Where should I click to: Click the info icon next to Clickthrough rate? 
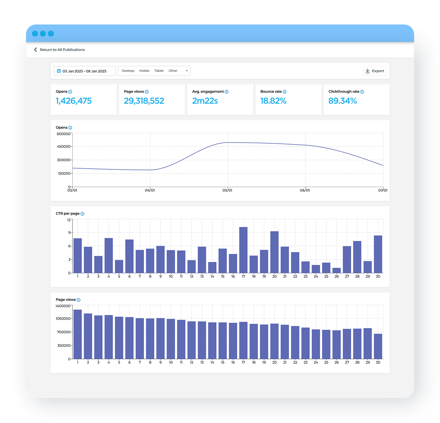point(362,91)
